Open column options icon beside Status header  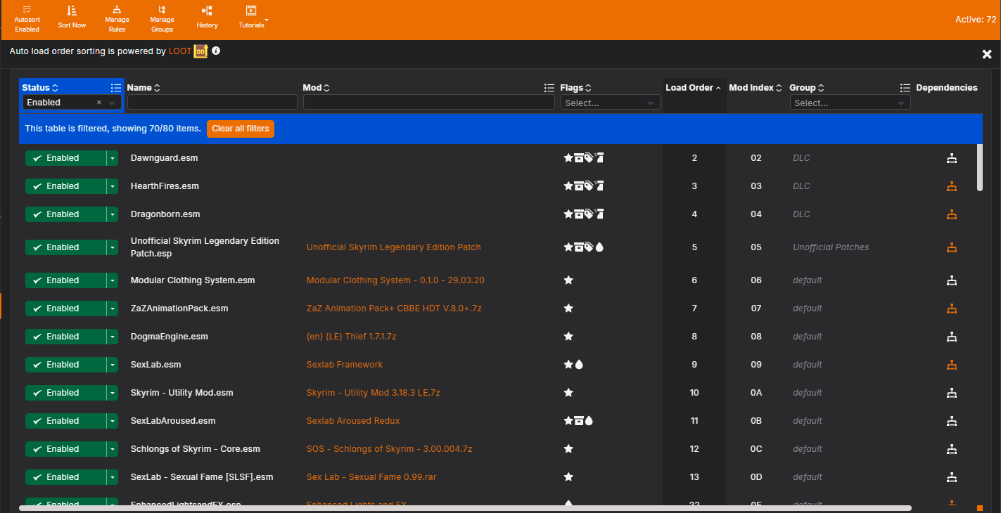click(x=116, y=88)
